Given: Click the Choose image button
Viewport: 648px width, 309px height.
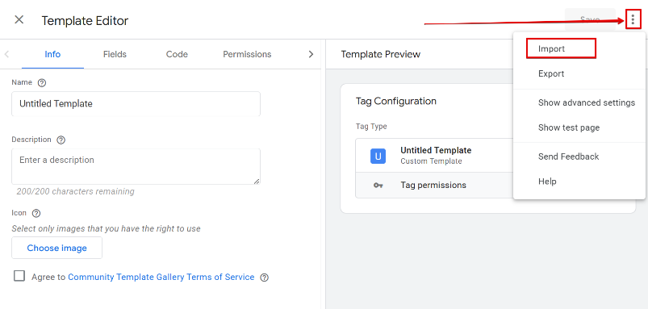Looking at the screenshot, I should point(56,248).
